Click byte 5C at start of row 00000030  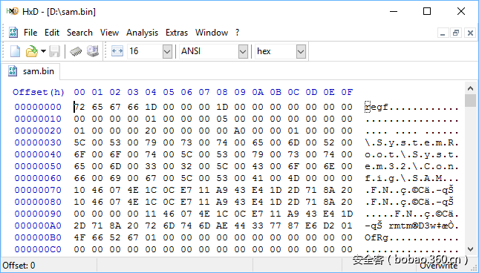click(x=79, y=142)
